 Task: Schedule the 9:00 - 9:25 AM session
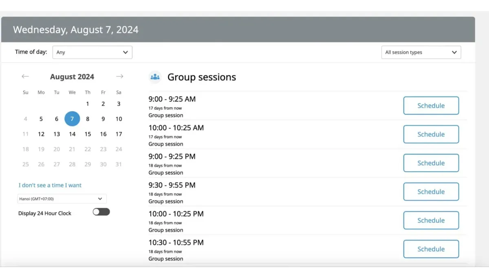point(431,106)
